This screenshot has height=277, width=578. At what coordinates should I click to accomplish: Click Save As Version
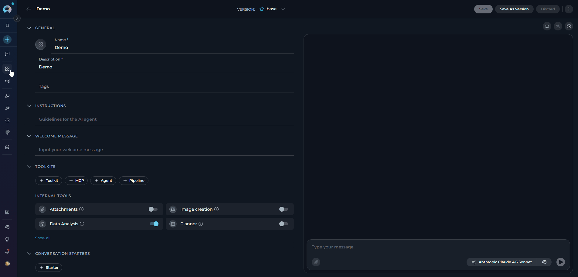(514, 9)
